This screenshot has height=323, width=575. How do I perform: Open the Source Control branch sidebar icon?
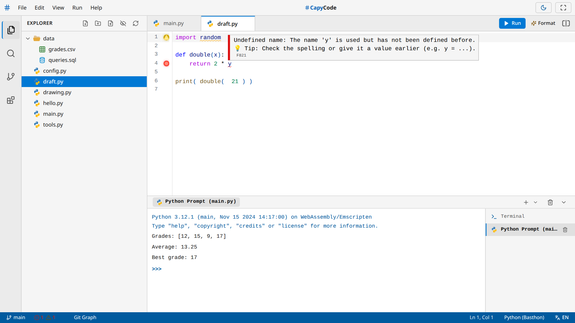coord(11,77)
